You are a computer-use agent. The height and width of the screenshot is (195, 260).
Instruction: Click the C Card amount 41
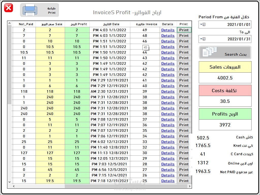click(203, 154)
